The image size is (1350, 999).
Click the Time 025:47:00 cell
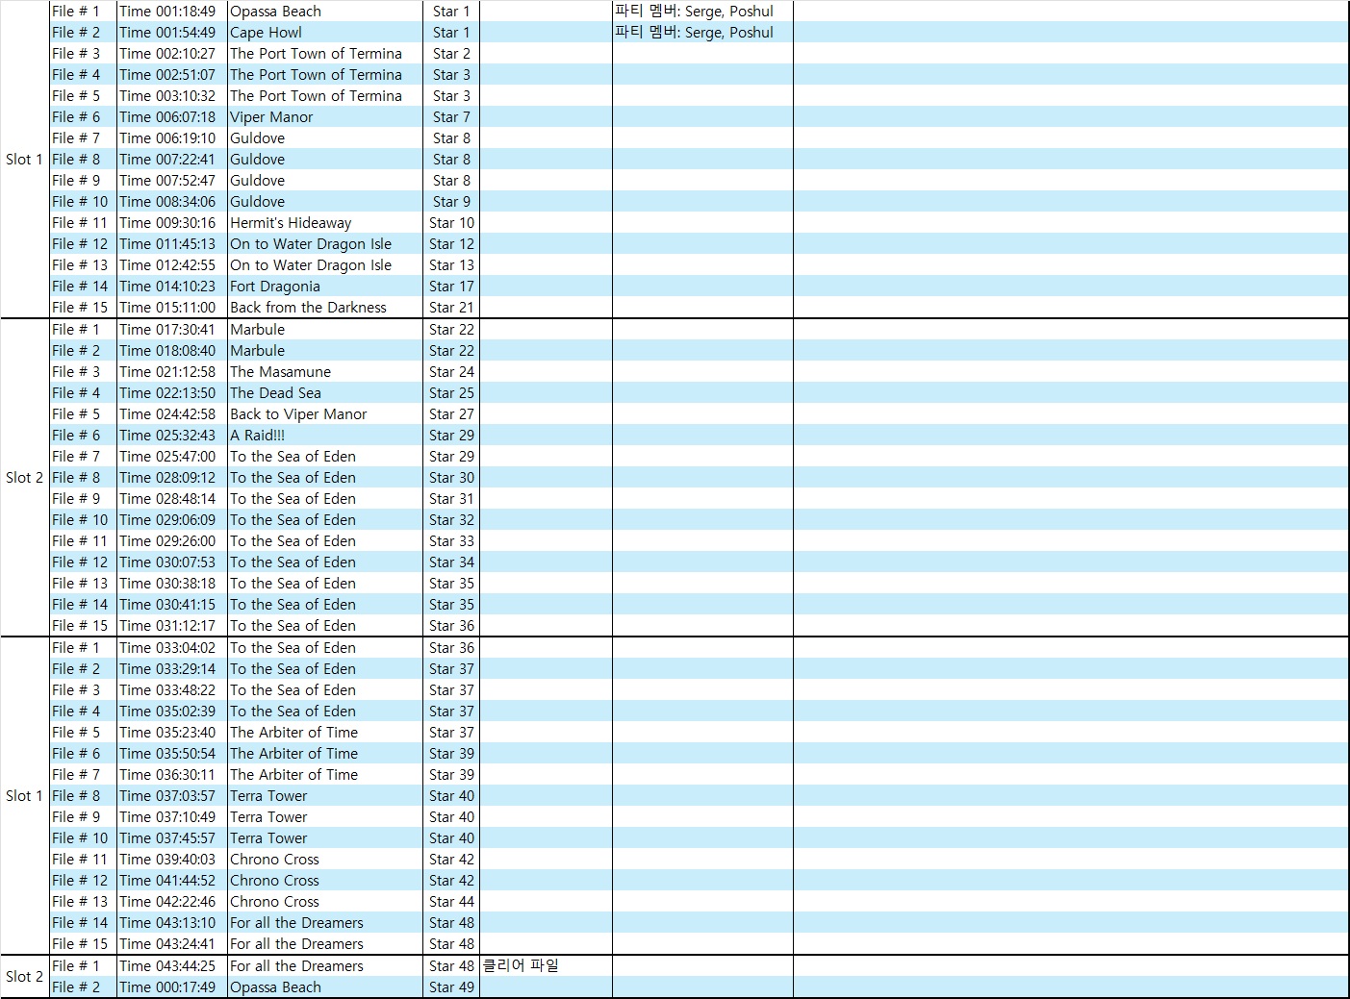click(x=172, y=457)
